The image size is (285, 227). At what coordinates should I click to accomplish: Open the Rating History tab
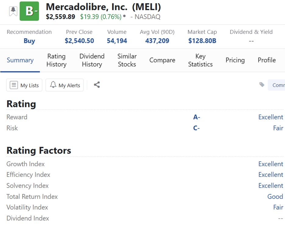56,60
